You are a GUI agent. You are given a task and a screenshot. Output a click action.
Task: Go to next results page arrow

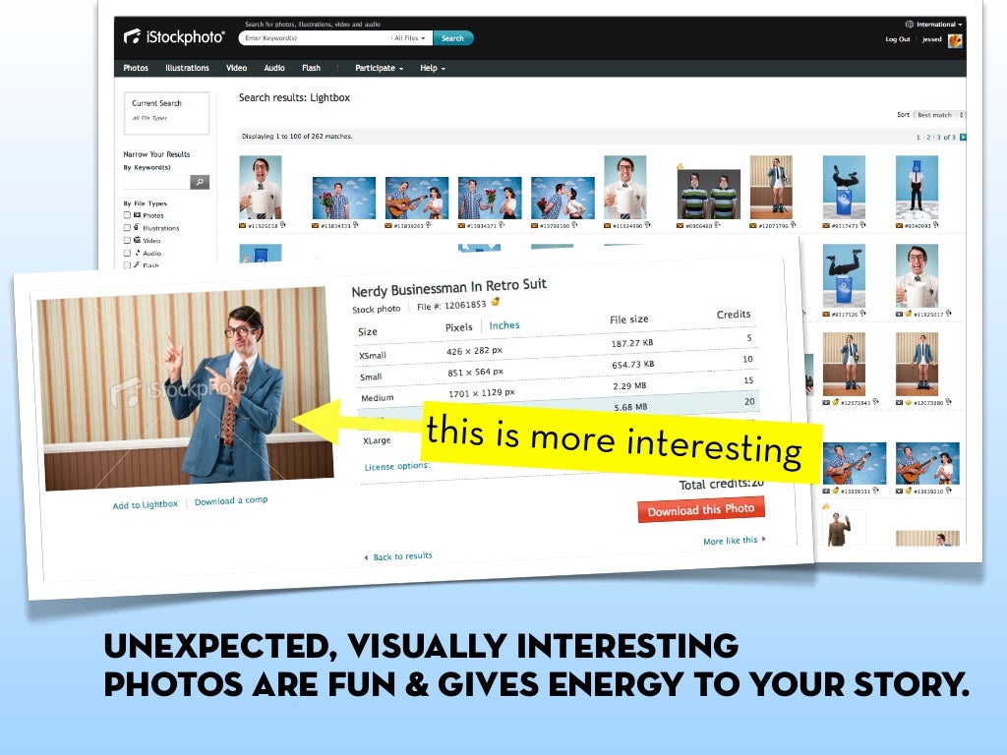pyautogui.click(x=963, y=137)
